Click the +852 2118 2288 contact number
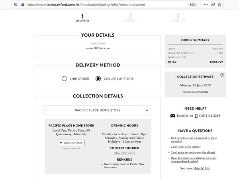 tap(124, 153)
